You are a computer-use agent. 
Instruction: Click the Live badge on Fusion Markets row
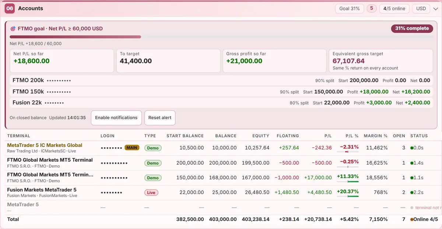[x=151, y=193]
